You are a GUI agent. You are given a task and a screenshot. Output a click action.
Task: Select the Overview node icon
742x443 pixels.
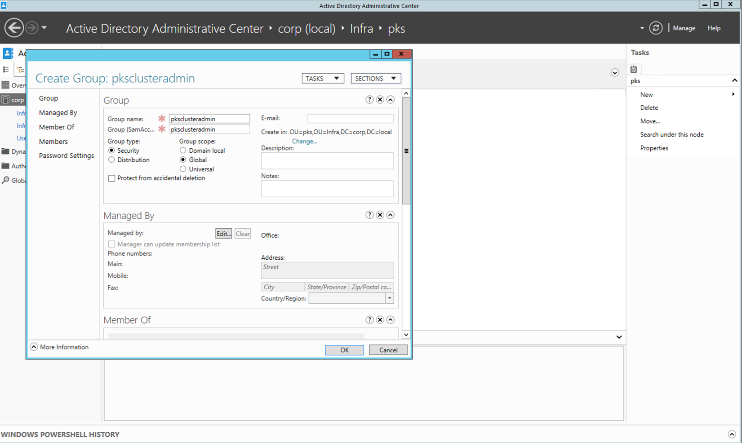pos(5,85)
